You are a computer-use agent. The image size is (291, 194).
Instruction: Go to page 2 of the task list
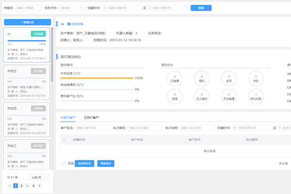[x=22, y=186]
